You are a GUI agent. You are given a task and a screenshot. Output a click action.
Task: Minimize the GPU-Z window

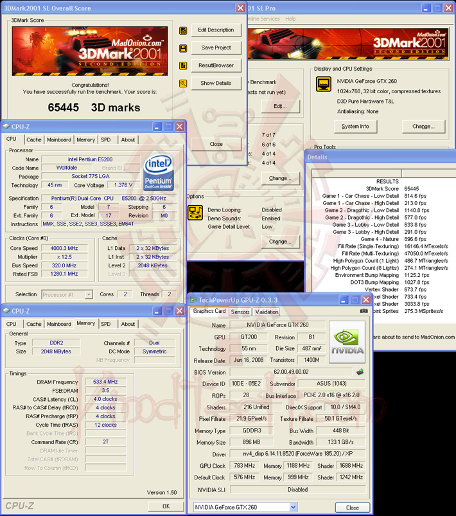tap(344, 300)
